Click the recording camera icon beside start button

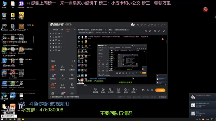(x=143, y=90)
